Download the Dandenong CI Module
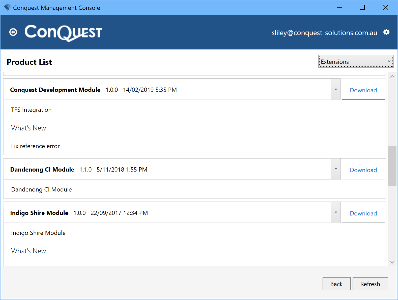This screenshot has width=398, height=300. tap(363, 170)
